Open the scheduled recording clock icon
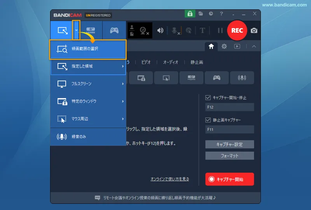The width and height of the screenshot is (311, 210). pyautogui.click(x=211, y=14)
